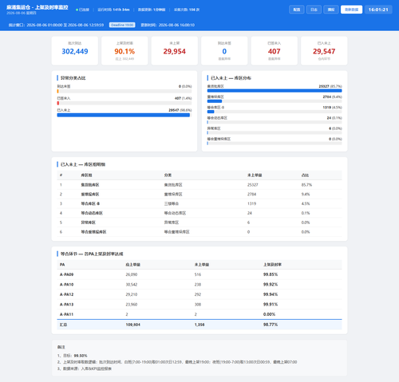Click the 25327 cell in table row 1
The image size is (399, 382).
coord(253,185)
